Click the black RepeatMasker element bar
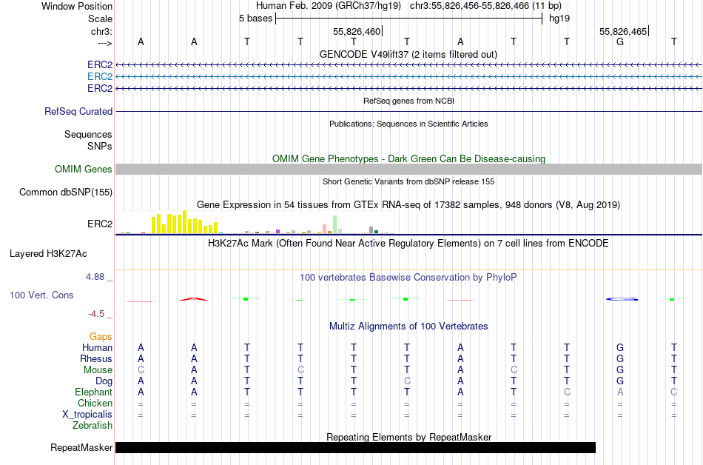This screenshot has height=465, width=703. (355, 447)
